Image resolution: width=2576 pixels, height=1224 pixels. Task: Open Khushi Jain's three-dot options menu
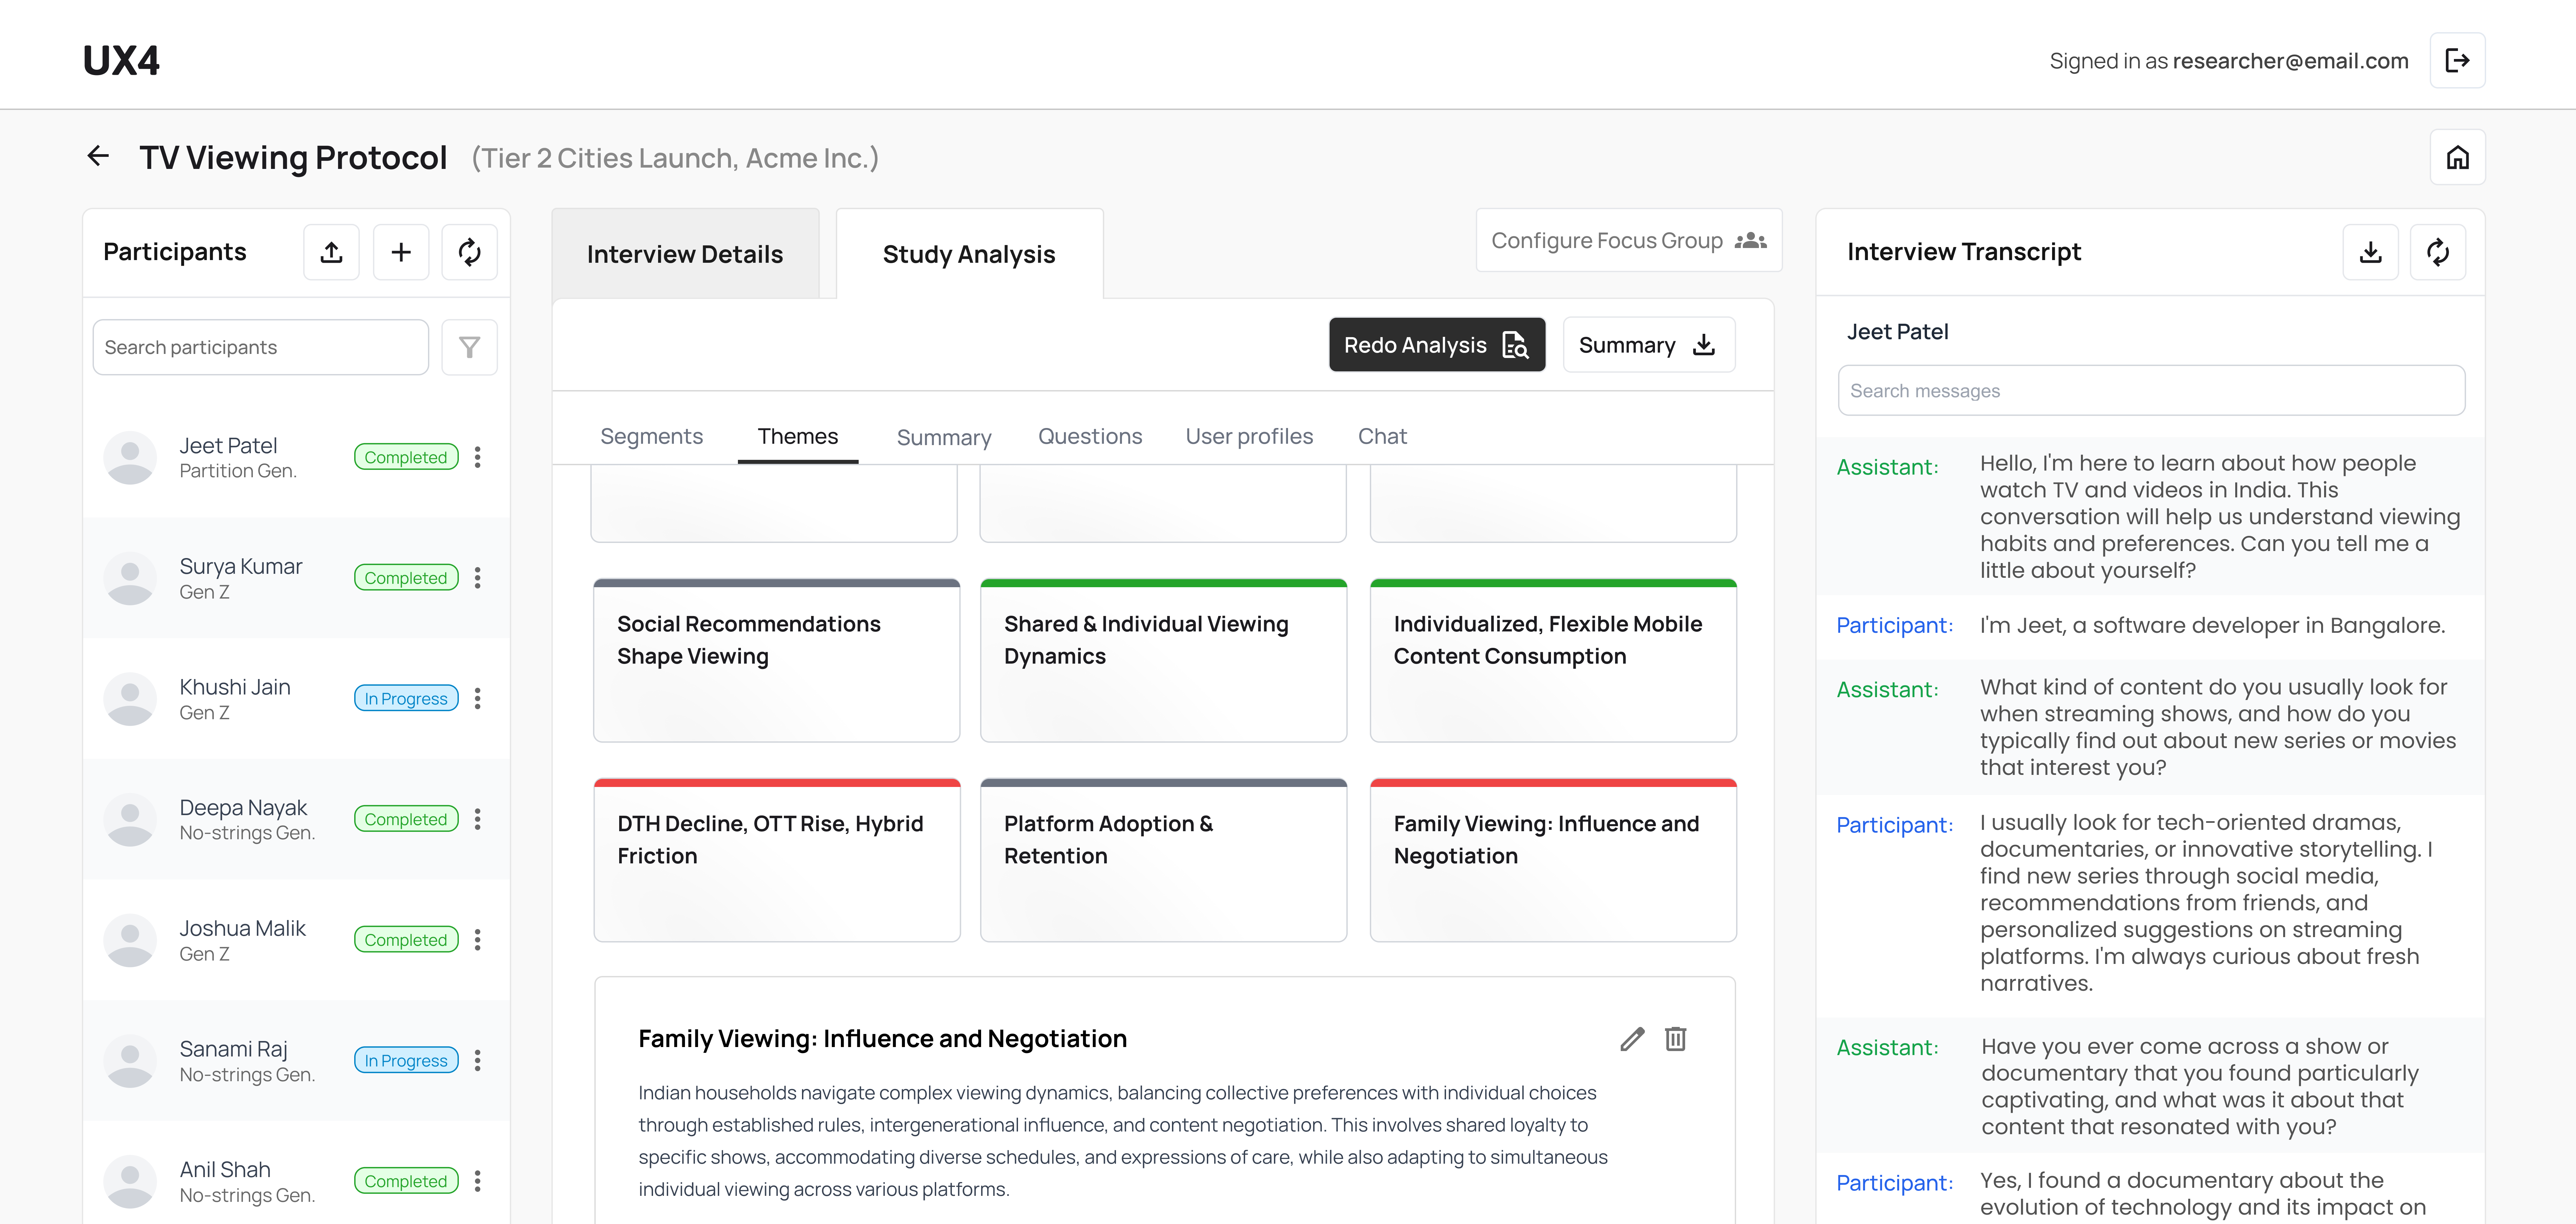[x=478, y=698]
